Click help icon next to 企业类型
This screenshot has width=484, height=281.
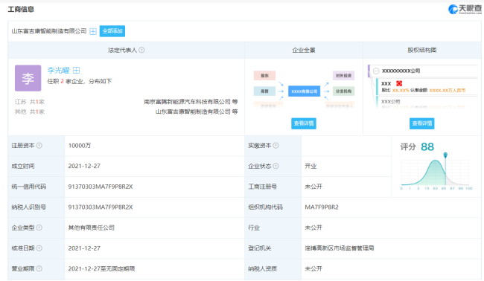39,227
